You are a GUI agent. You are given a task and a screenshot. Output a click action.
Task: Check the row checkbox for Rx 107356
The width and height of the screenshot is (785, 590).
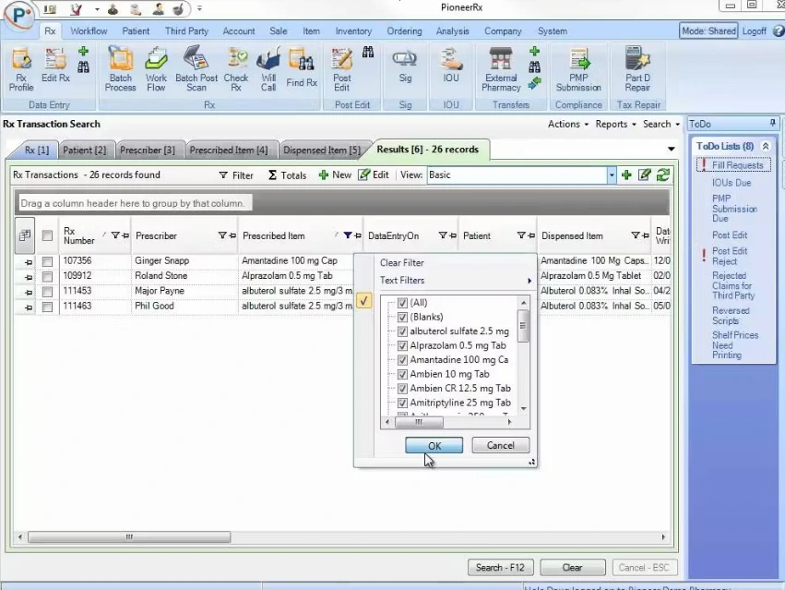(47, 261)
